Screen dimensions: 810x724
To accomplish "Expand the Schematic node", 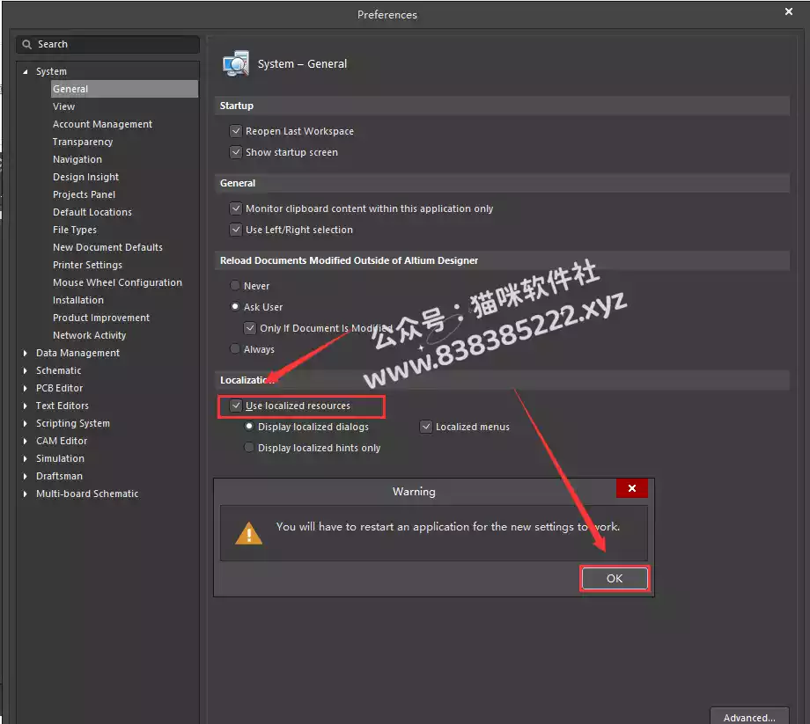I will (26, 370).
